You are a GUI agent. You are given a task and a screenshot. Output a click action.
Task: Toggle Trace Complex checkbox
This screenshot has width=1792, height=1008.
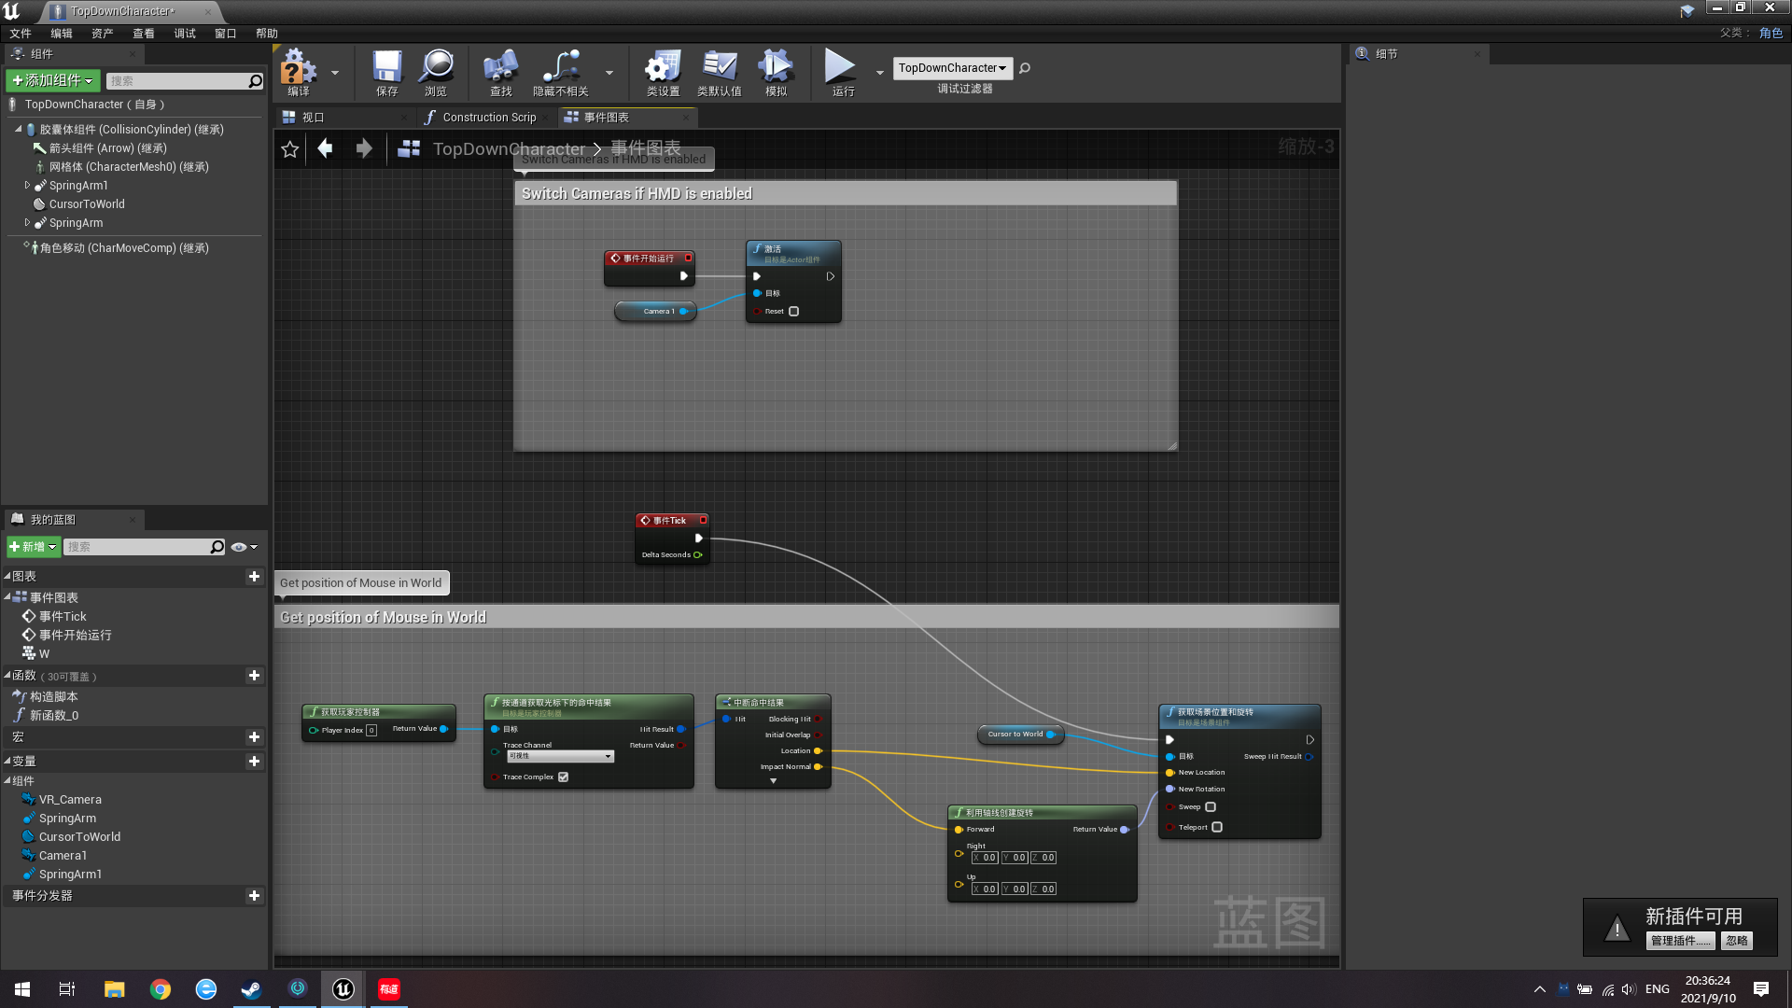(564, 777)
